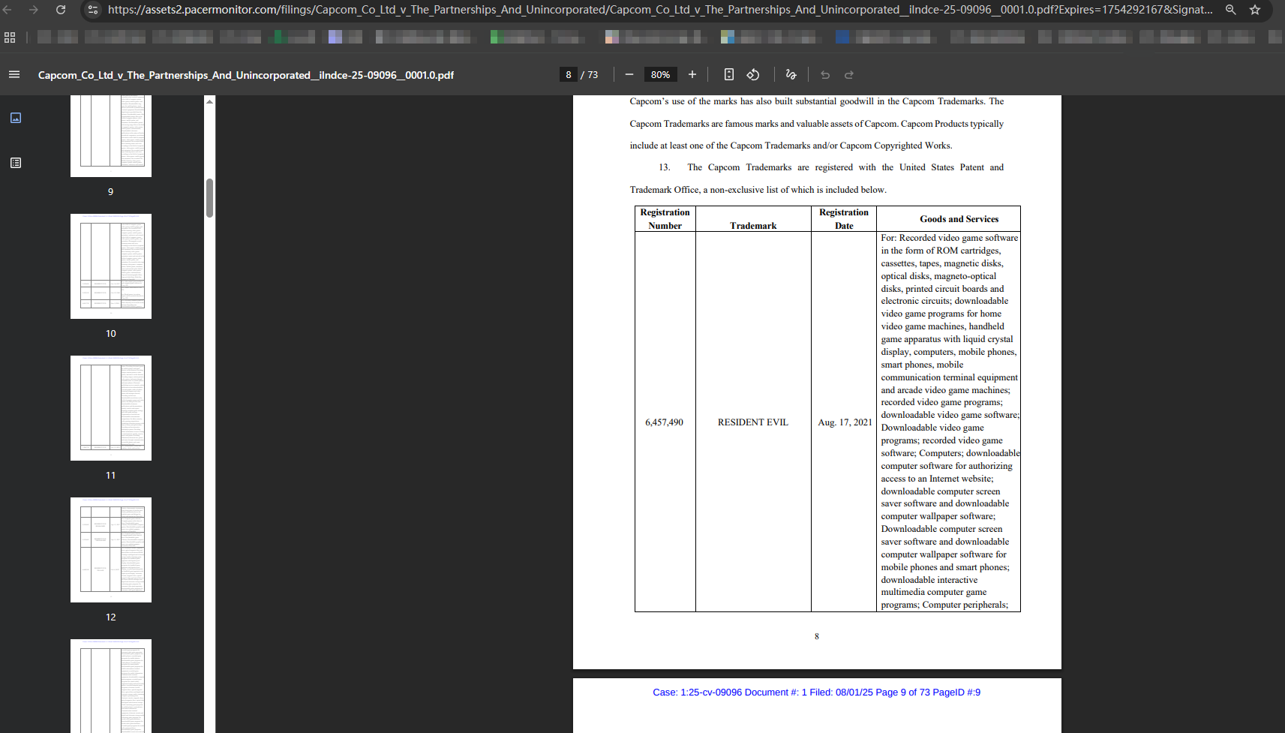Toggle the PDF sidebar menu
The height and width of the screenshot is (733, 1285).
click(14, 74)
